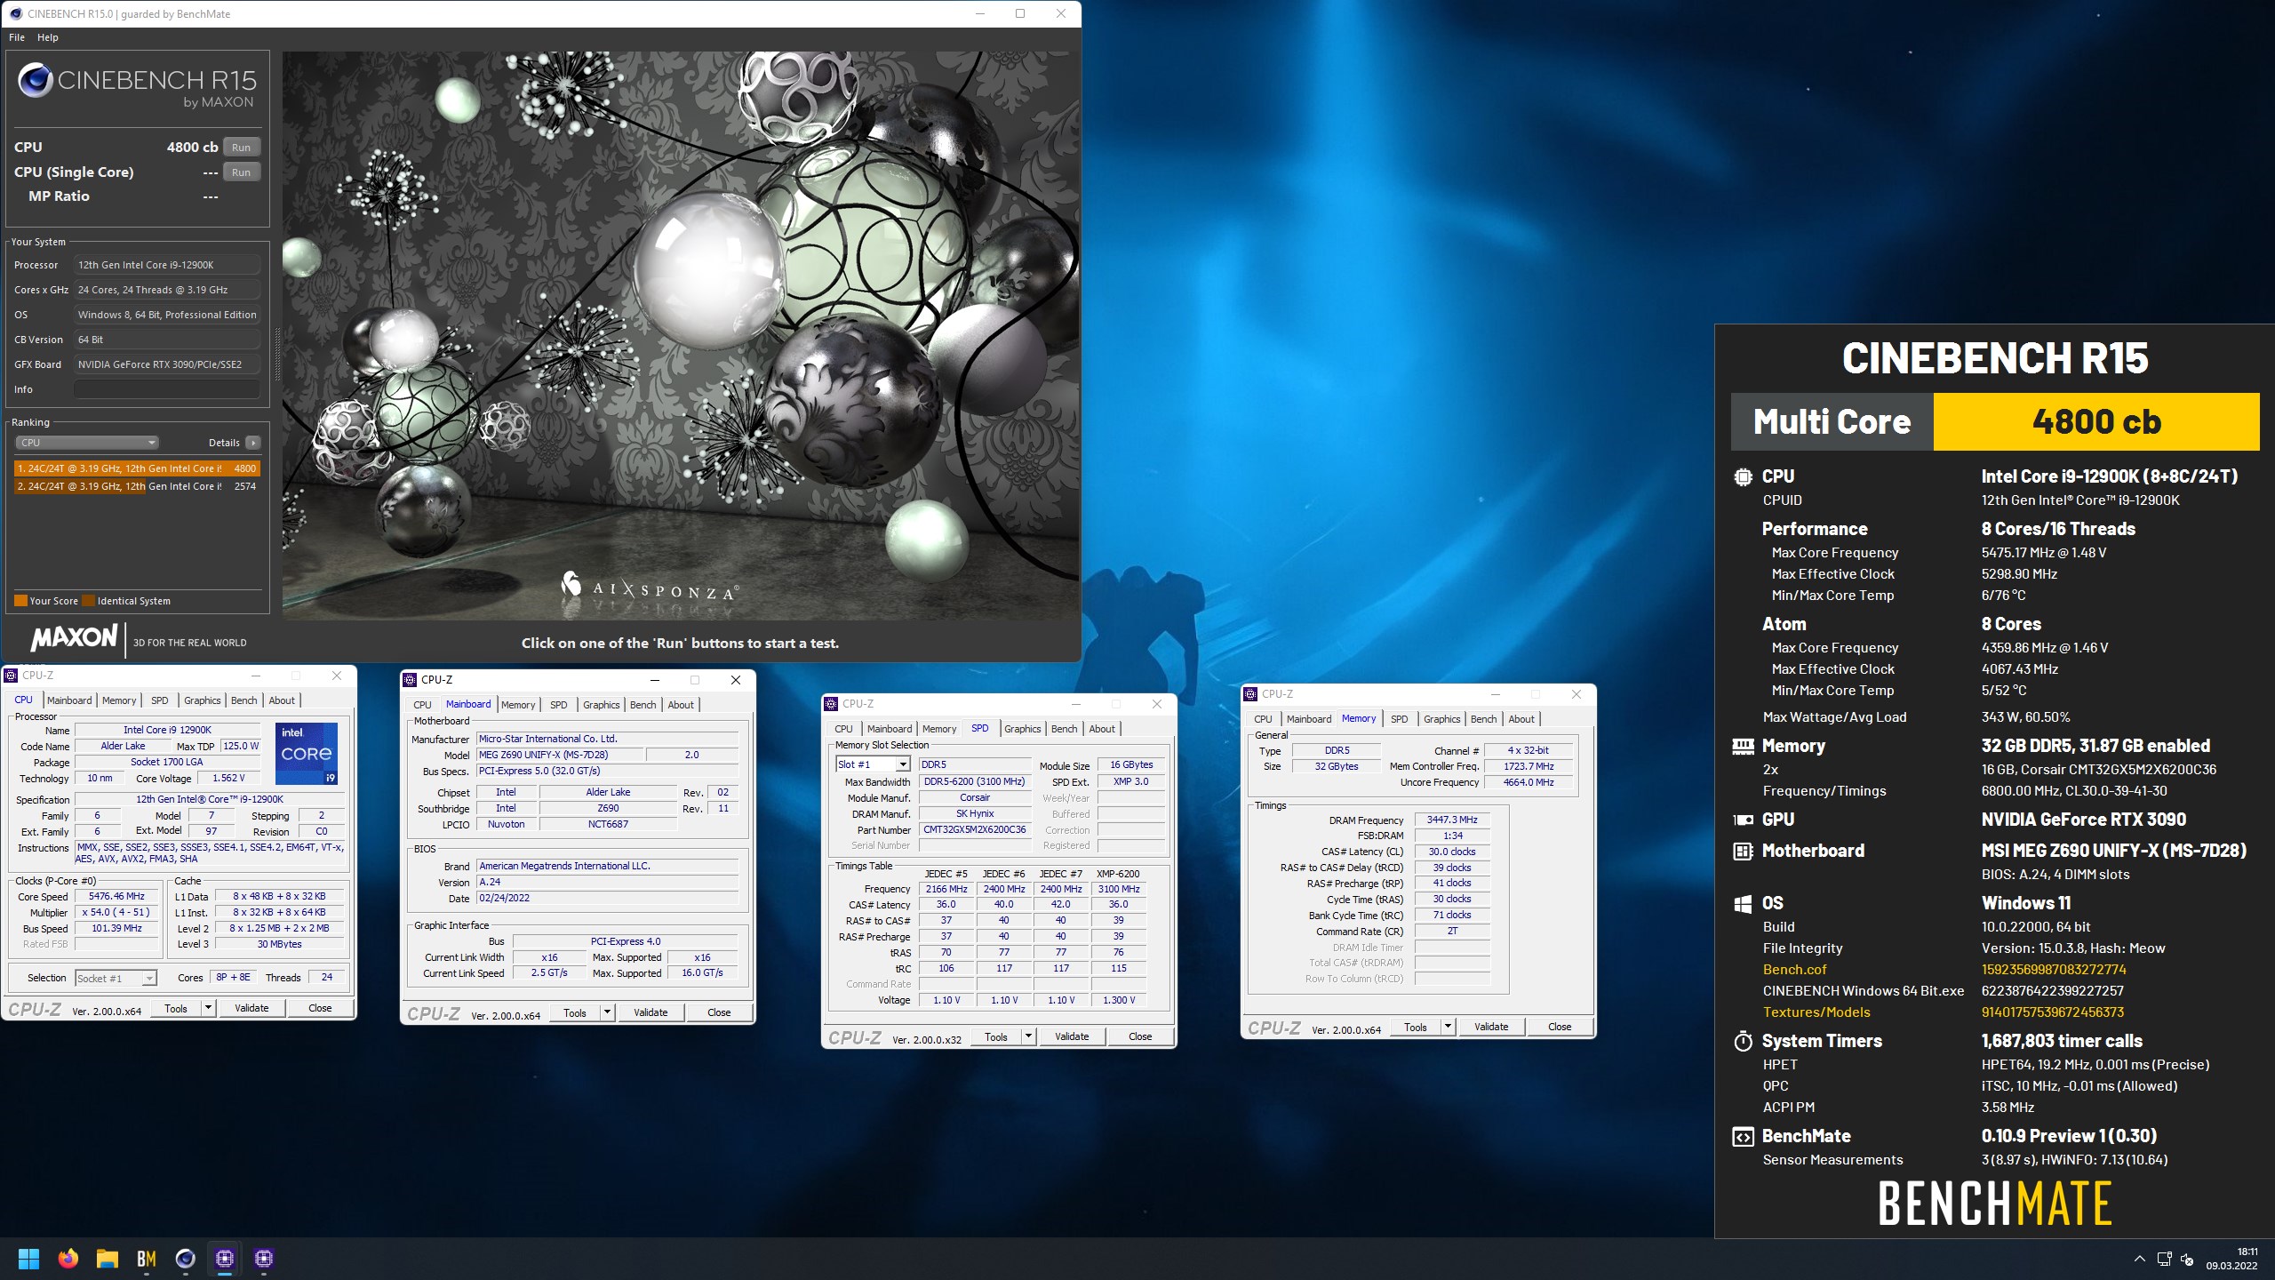This screenshot has width=2275, height=1280.
Task: Expand Tools arrow in CPU-Z CPU window
Action: pos(208,1008)
